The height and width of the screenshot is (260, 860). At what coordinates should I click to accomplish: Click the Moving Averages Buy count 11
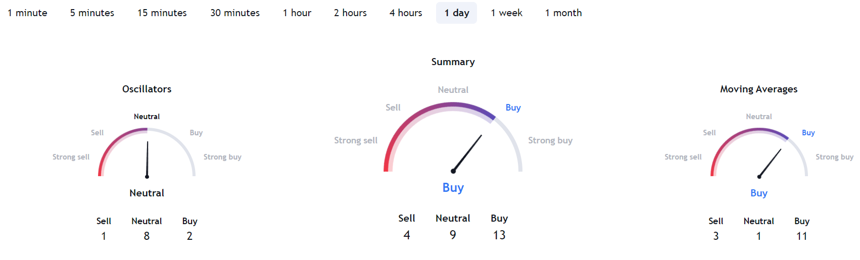click(801, 236)
